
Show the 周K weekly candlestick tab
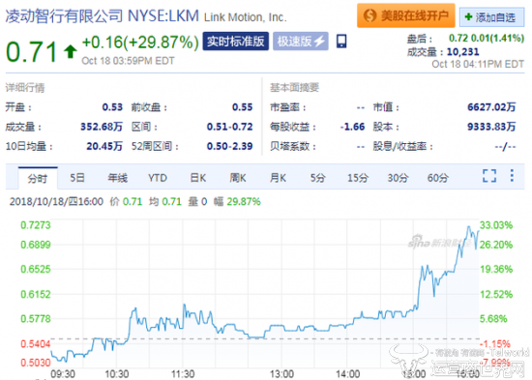pos(238,178)
